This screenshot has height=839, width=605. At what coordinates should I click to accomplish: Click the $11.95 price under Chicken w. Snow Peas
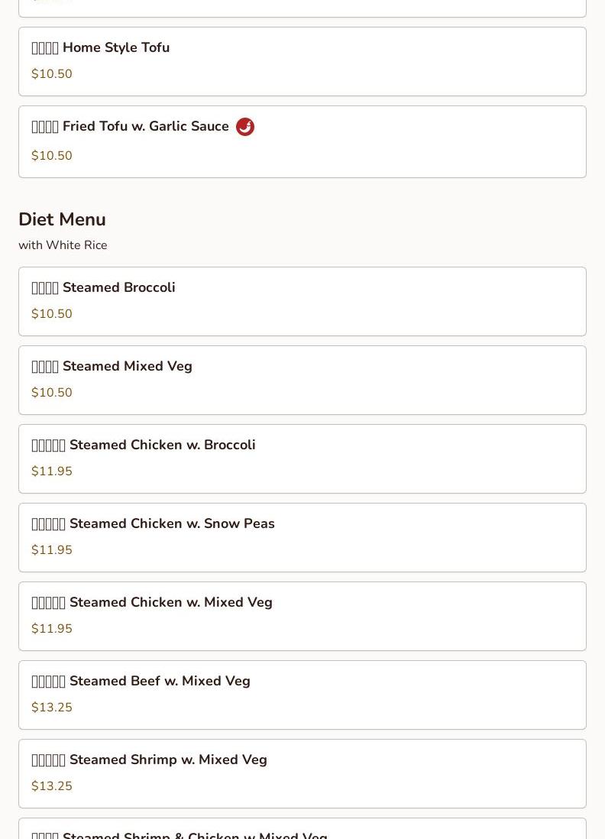tap(52, 550)
